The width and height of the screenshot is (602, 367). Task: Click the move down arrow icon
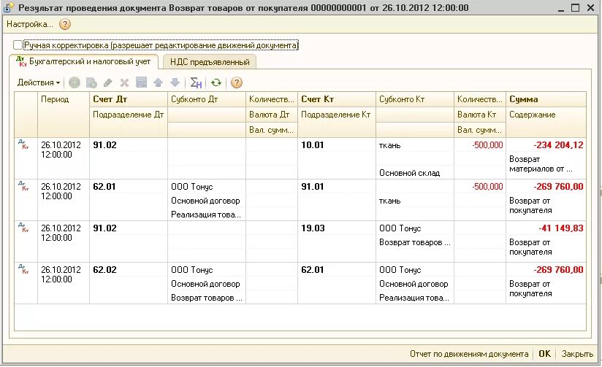point(175,82)
